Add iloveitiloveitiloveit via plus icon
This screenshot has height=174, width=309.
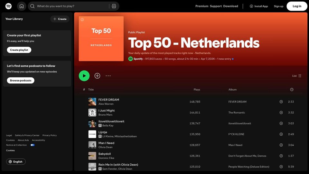(x=281, y=123)
